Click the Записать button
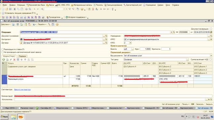Screen dimensions: 214x120 (x=200, y=104)
